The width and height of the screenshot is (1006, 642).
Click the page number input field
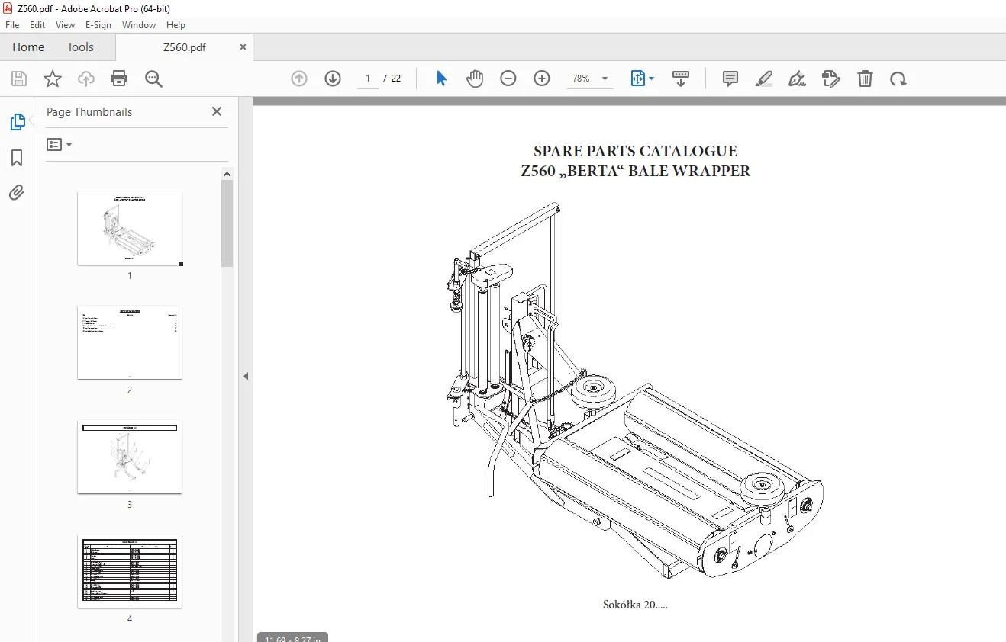coord(368,79)
